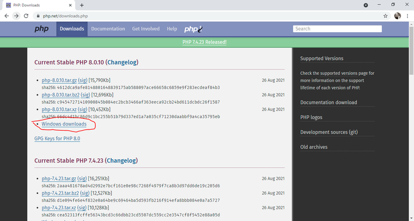Viewport: 414px width, 221px height.
Task: Open the Help nav item
Action: point(172,29)
